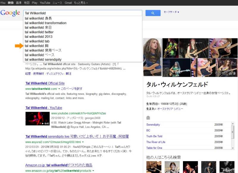
Task: Choose suggestion tal wilkenfeld 使用ベース
Action: coord(83,50)
